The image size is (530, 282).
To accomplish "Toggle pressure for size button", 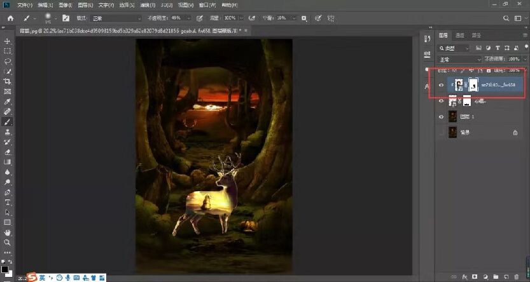I will (317, 18).
